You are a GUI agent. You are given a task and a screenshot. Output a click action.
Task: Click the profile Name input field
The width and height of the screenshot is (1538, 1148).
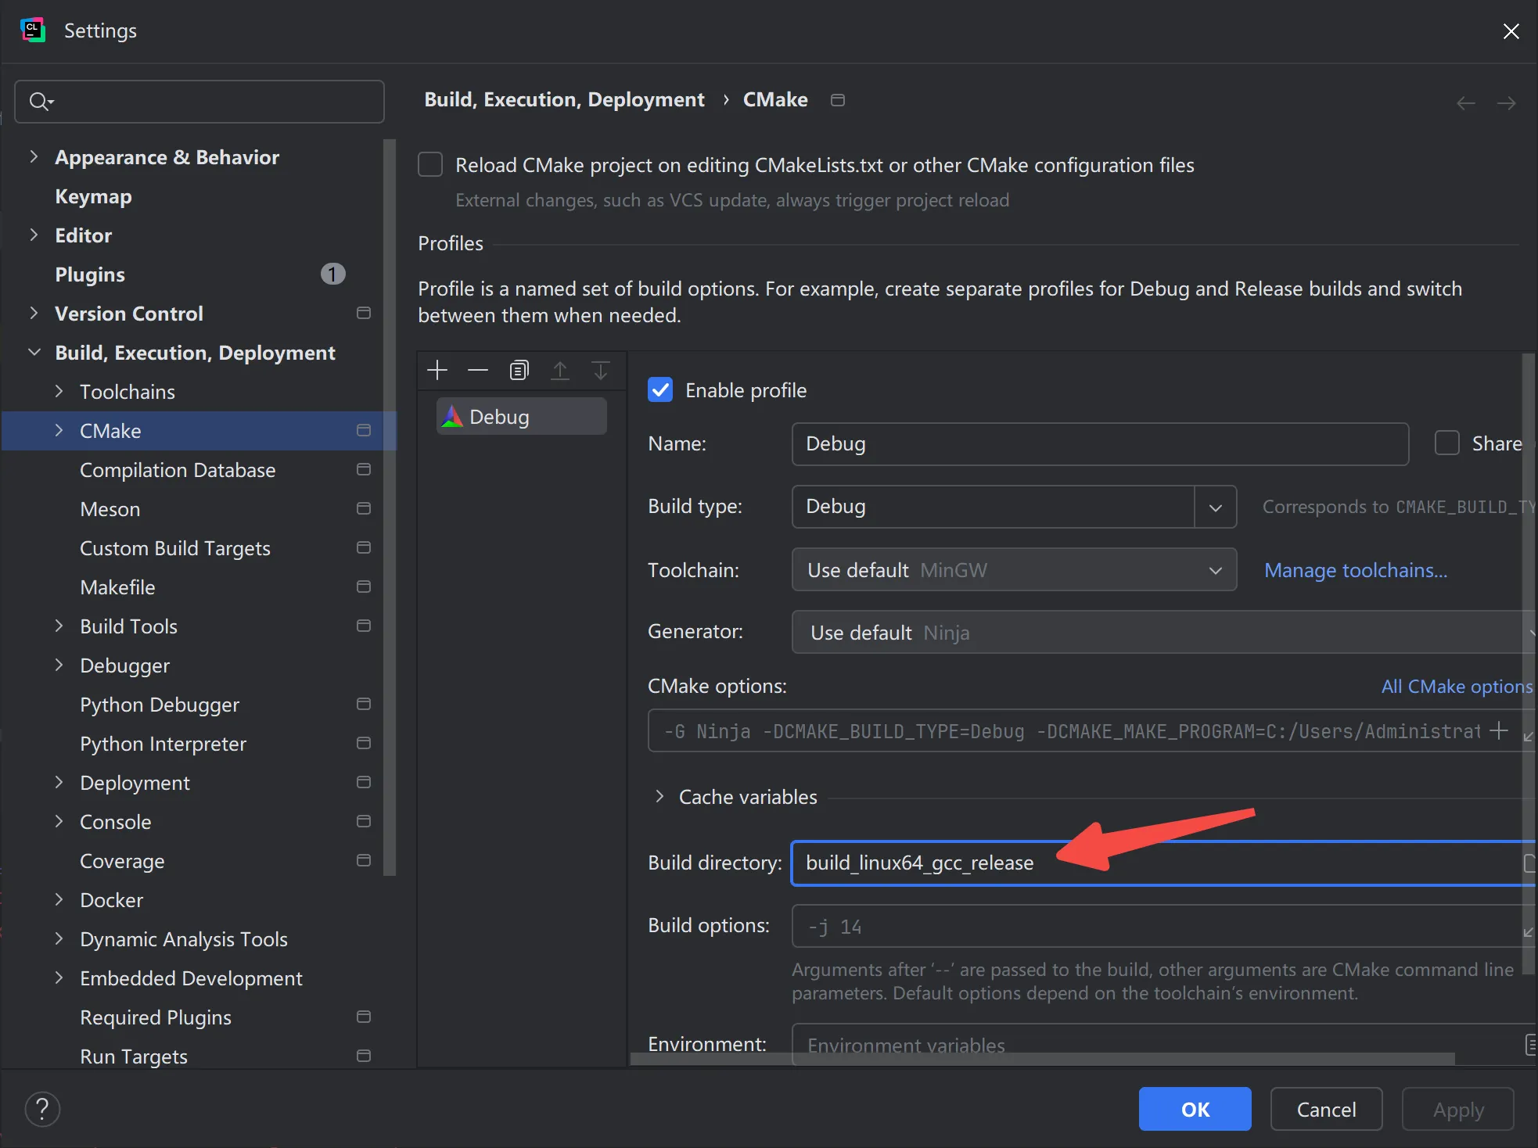coord(1100,443)
